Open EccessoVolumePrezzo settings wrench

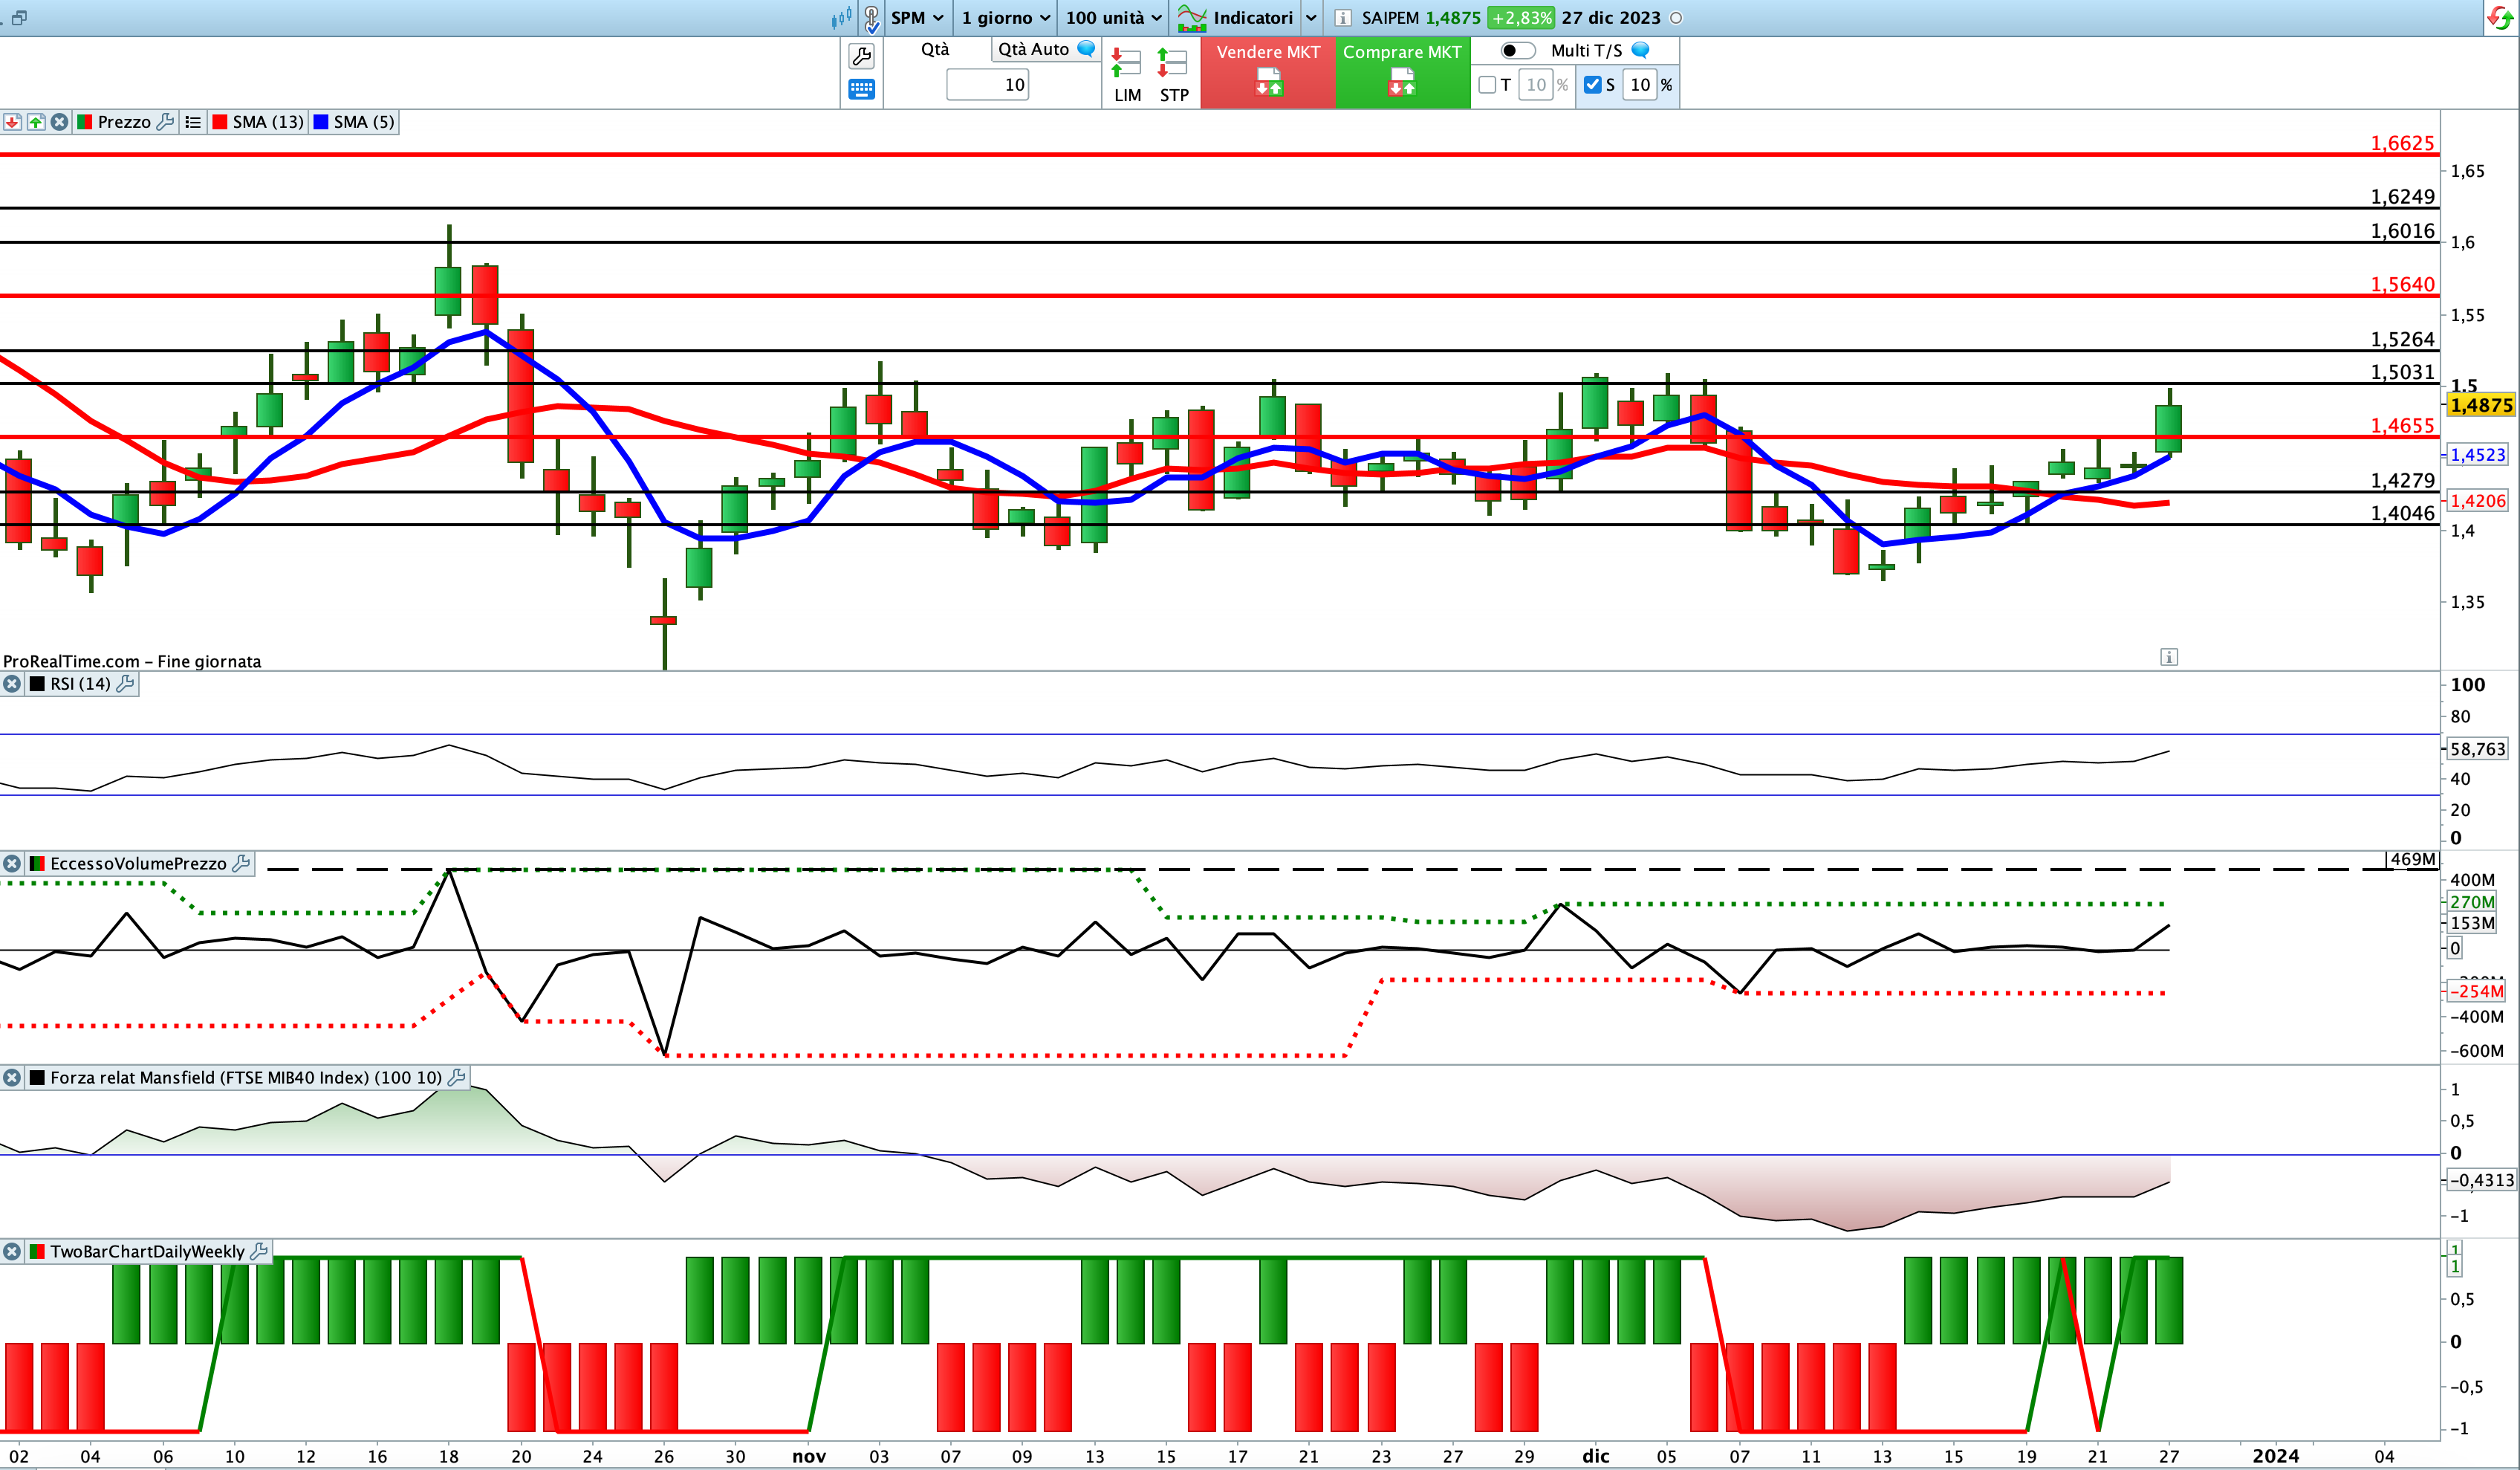click(x=241, y=863)
